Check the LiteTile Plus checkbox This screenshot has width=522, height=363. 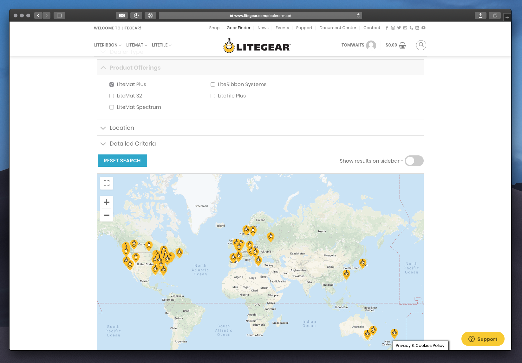(x=213, y=96)
